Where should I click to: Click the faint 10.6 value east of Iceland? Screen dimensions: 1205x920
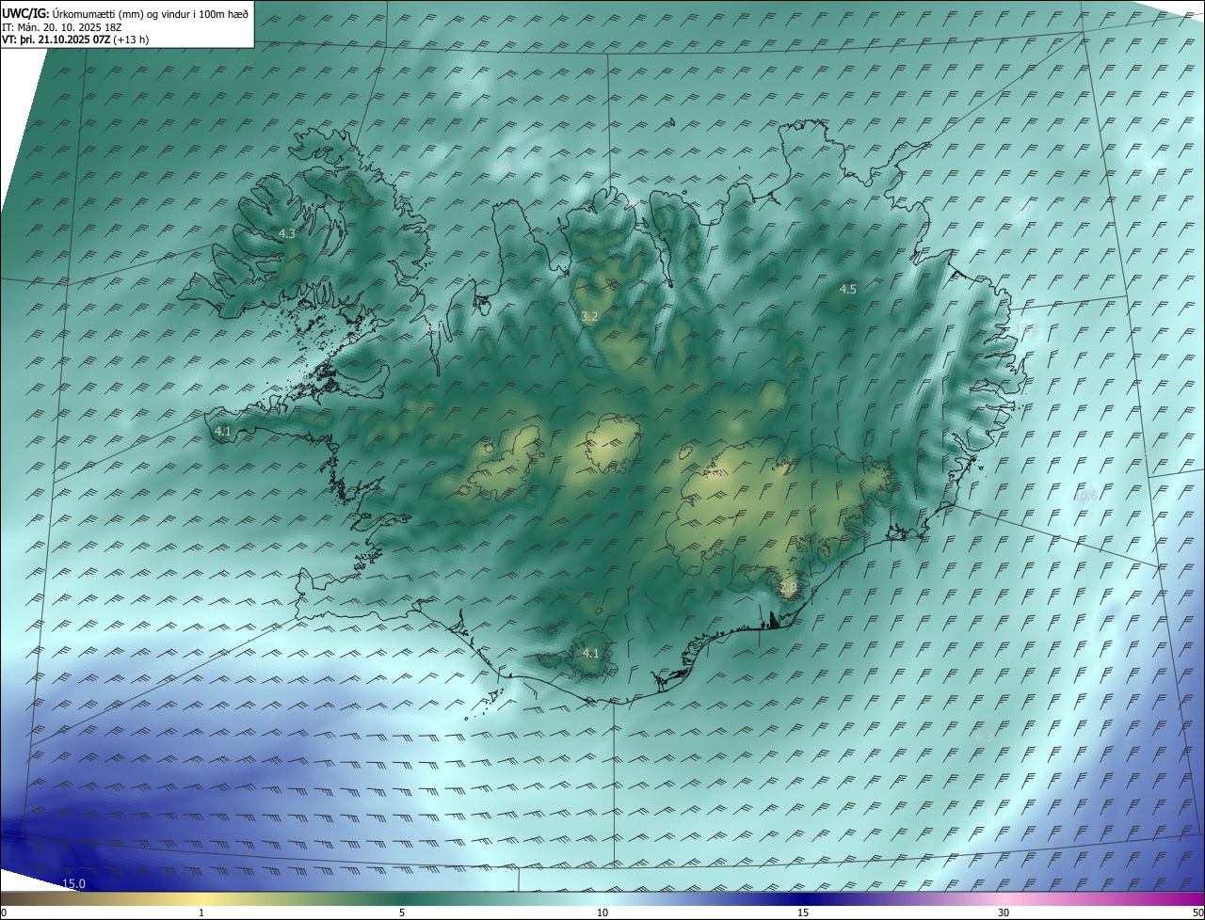click(x=1085, y=496)
